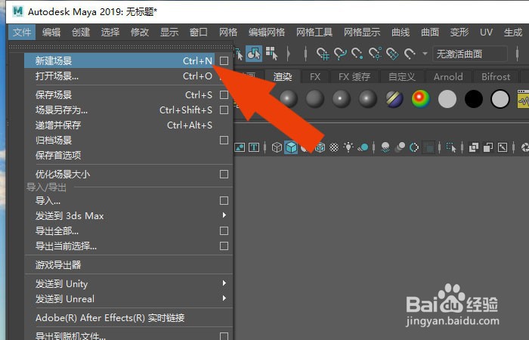Enable the snap to curves magnet icon
529x340 pixels.
(340, 54)
